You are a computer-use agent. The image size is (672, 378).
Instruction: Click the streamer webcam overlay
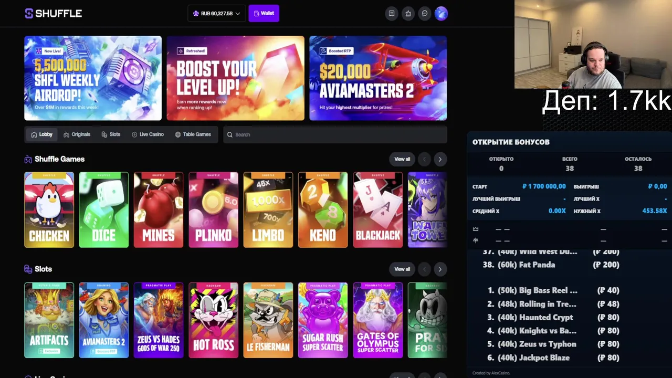[593, 44]
